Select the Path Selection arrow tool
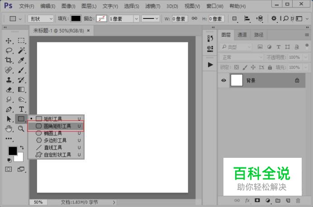 tap(9, 119)
